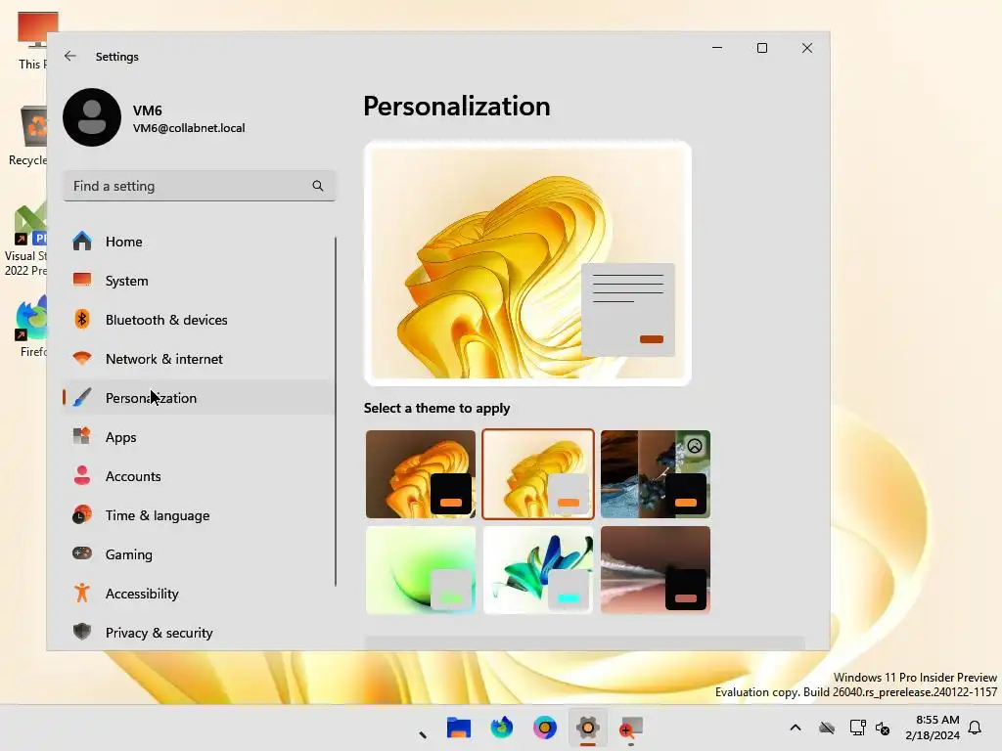Select the Firefox desktop shortcut
Screen dimensions: 1002x751
pos(31,327)
